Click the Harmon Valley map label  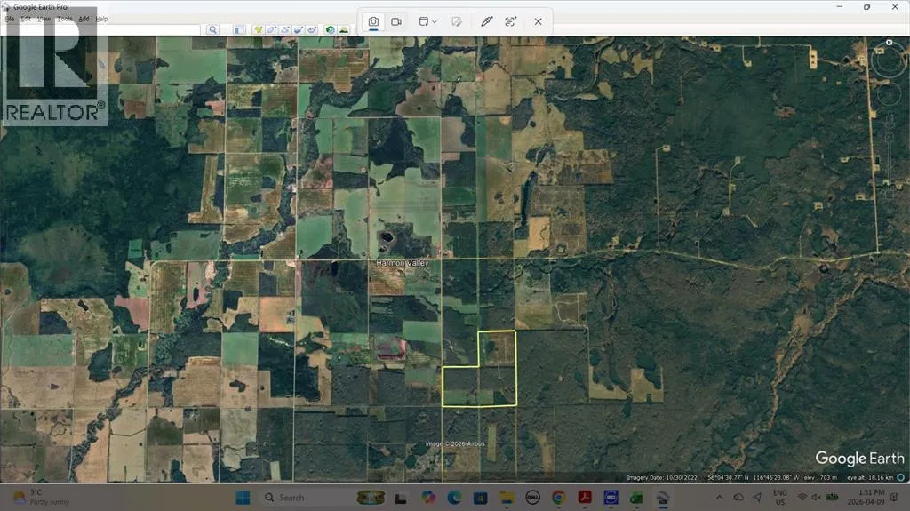(x=403, y=264)
